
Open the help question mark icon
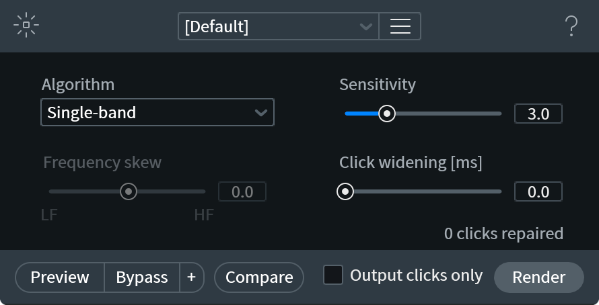coord(571,26)
